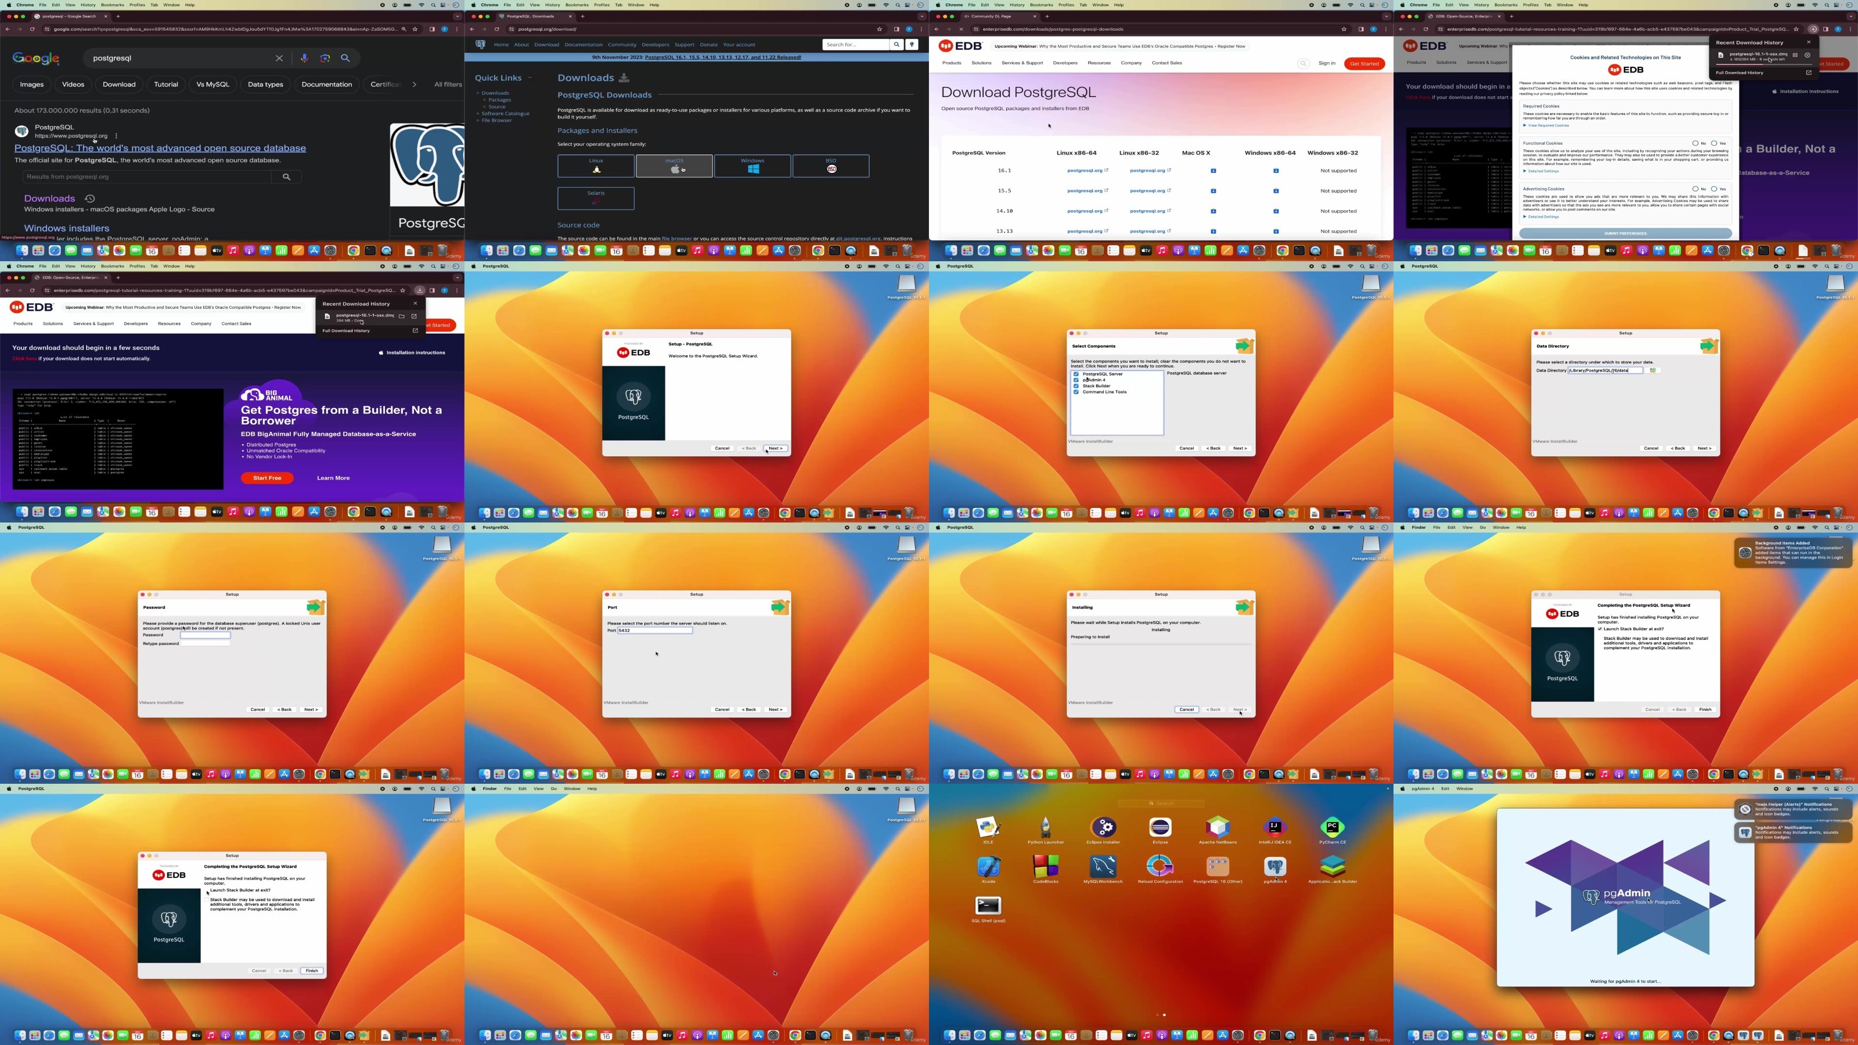
Task: Select the BSD platform tile
Action: pos(831,166)
